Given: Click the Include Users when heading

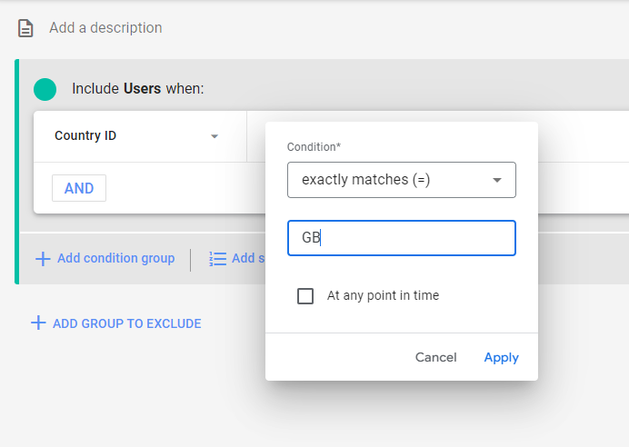Looking at the screenshot, I should pos(138,89).
